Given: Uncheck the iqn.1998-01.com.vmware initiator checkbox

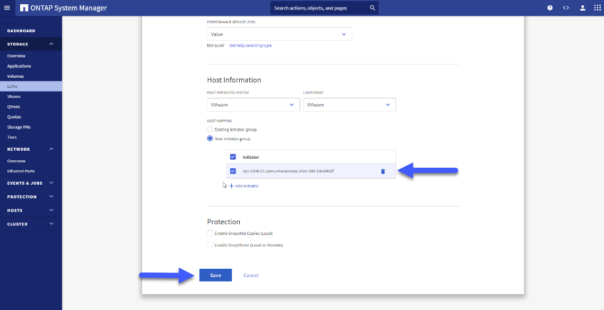Looking at the screenshot, I should coord(233,171).
